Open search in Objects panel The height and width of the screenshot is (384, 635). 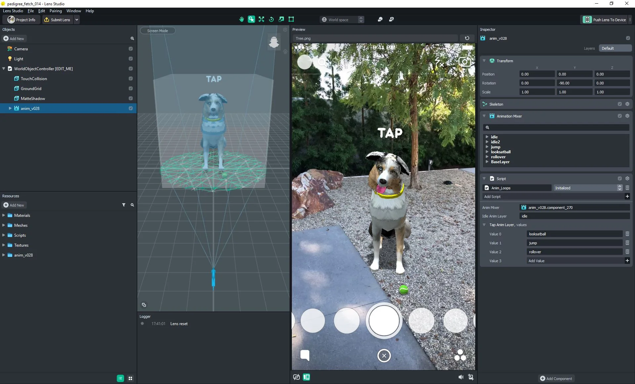click(x=132, y=39)
